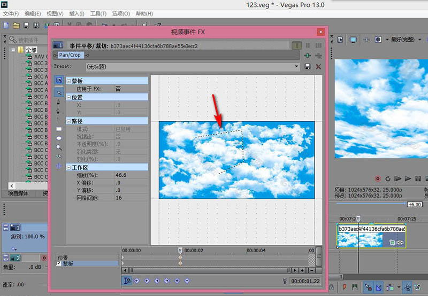Select the Pan/Crop plugin chain button
This screenshot has width=428, height=296.
[70, 55]
